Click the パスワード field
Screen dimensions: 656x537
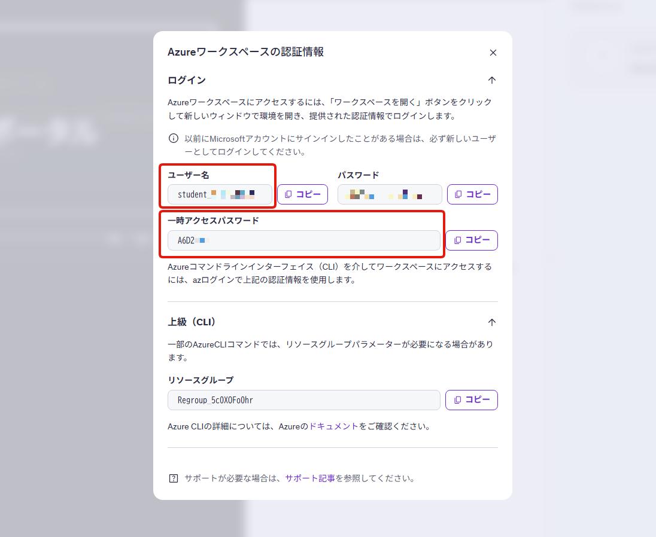point(390,194)
